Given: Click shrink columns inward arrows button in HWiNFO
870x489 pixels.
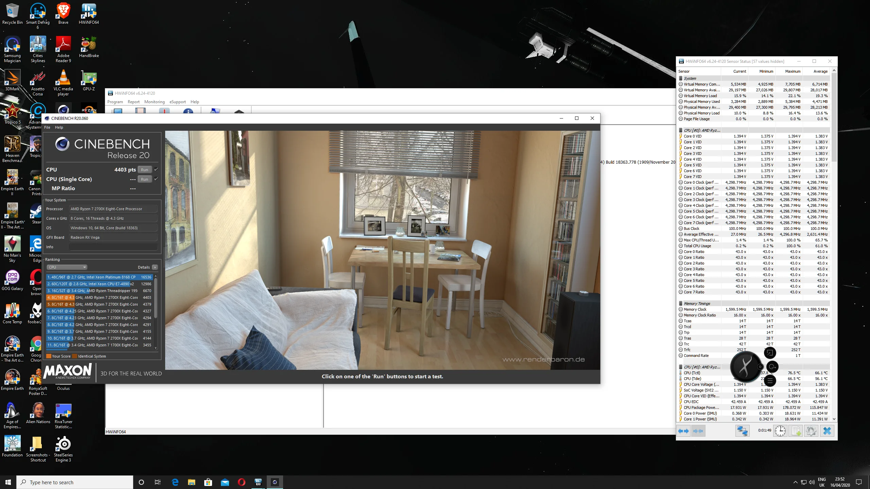Looking at the screenshot, I should pyautogui.click(x=698, y=431).
